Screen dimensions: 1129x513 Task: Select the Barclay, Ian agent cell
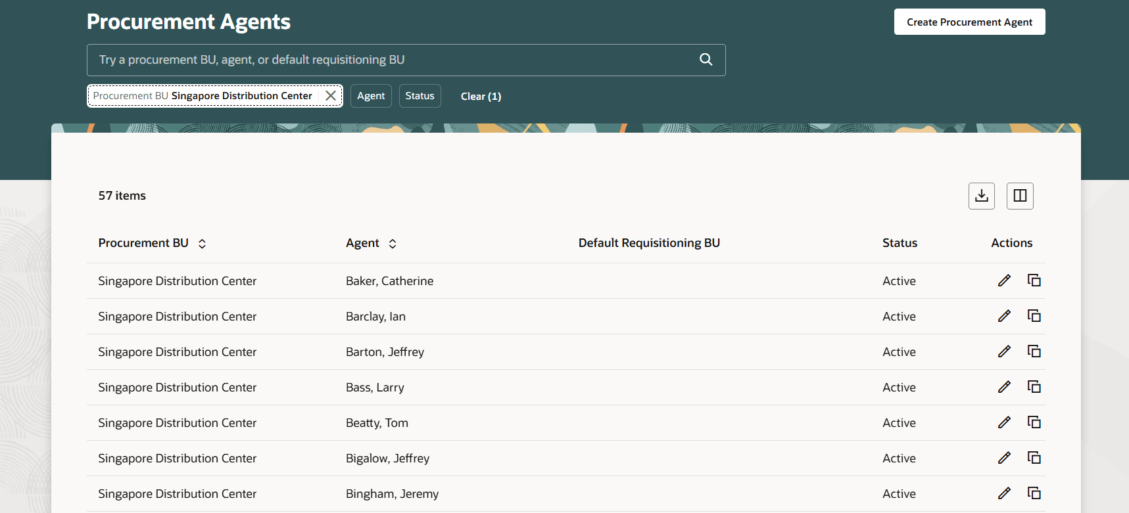(375, 317)
